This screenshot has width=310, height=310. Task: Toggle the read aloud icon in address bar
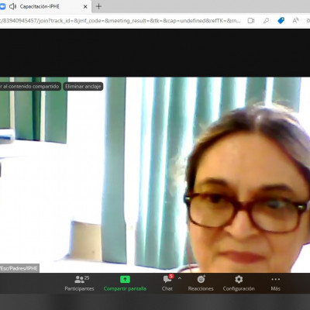[x=295, y=20]
